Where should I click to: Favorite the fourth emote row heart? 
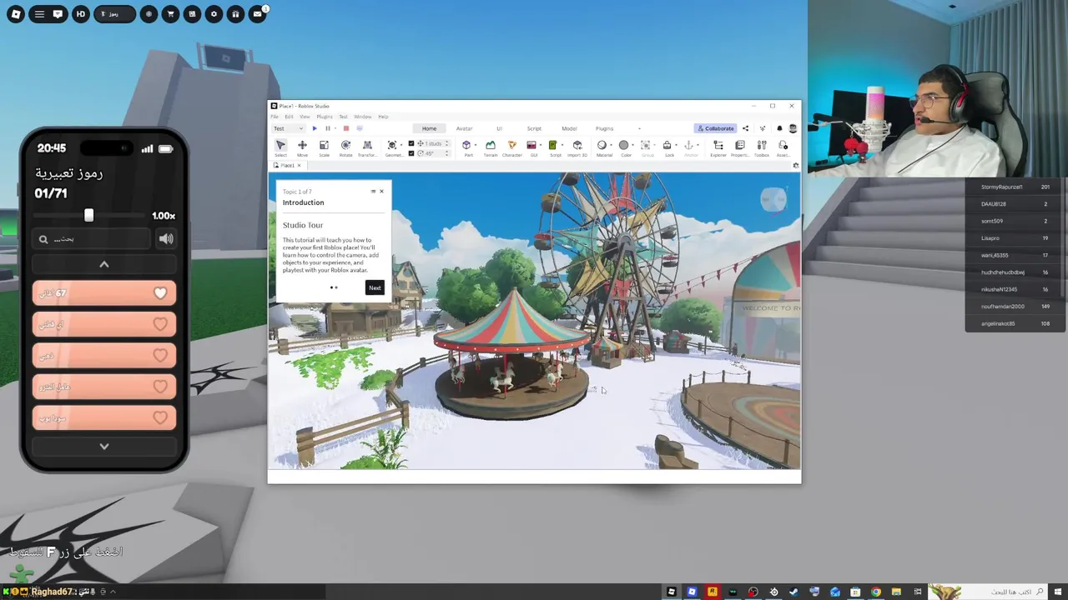(x=160, y=387)
